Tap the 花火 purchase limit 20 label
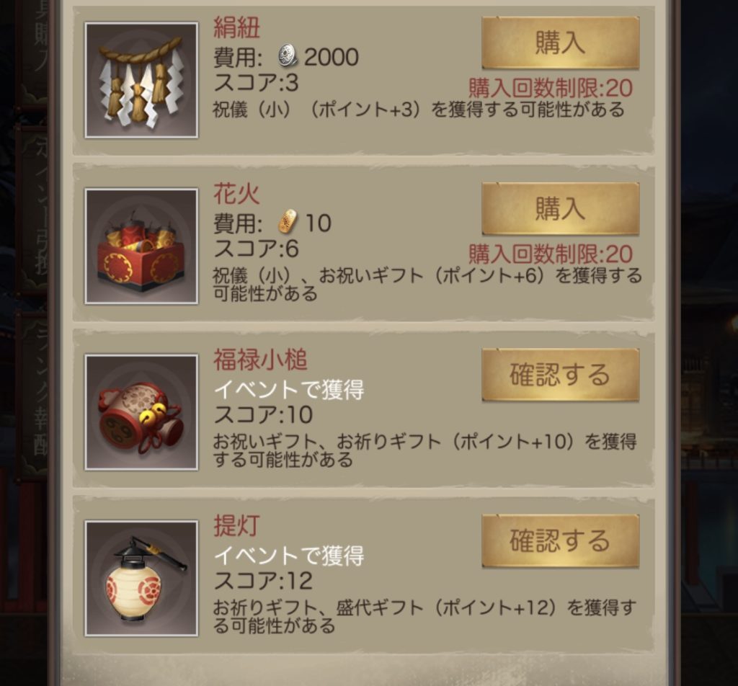Viewport: 738px width, 686px height. (551, 254)
